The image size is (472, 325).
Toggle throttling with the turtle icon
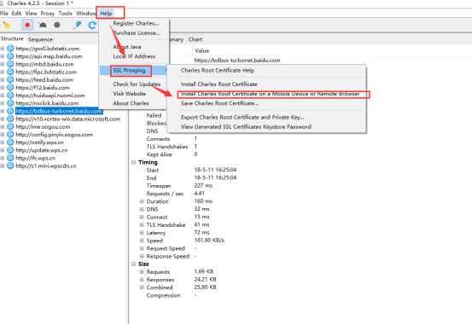click(x=43, y=25)
